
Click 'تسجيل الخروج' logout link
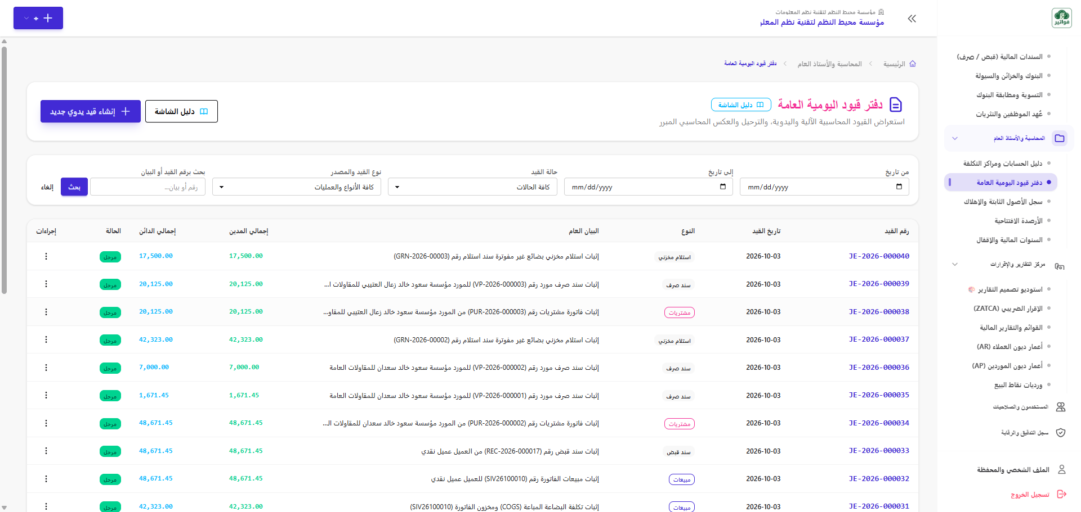1030,495
